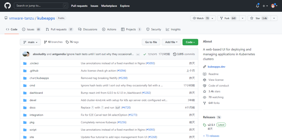Screen dimensions: 282x140
Task: Click the GitHub Octocat logo
Action: [x=8, y=6]
